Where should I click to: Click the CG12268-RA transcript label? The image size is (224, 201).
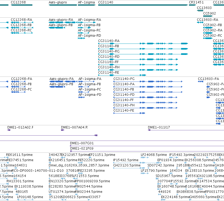(x=21, y=20)
